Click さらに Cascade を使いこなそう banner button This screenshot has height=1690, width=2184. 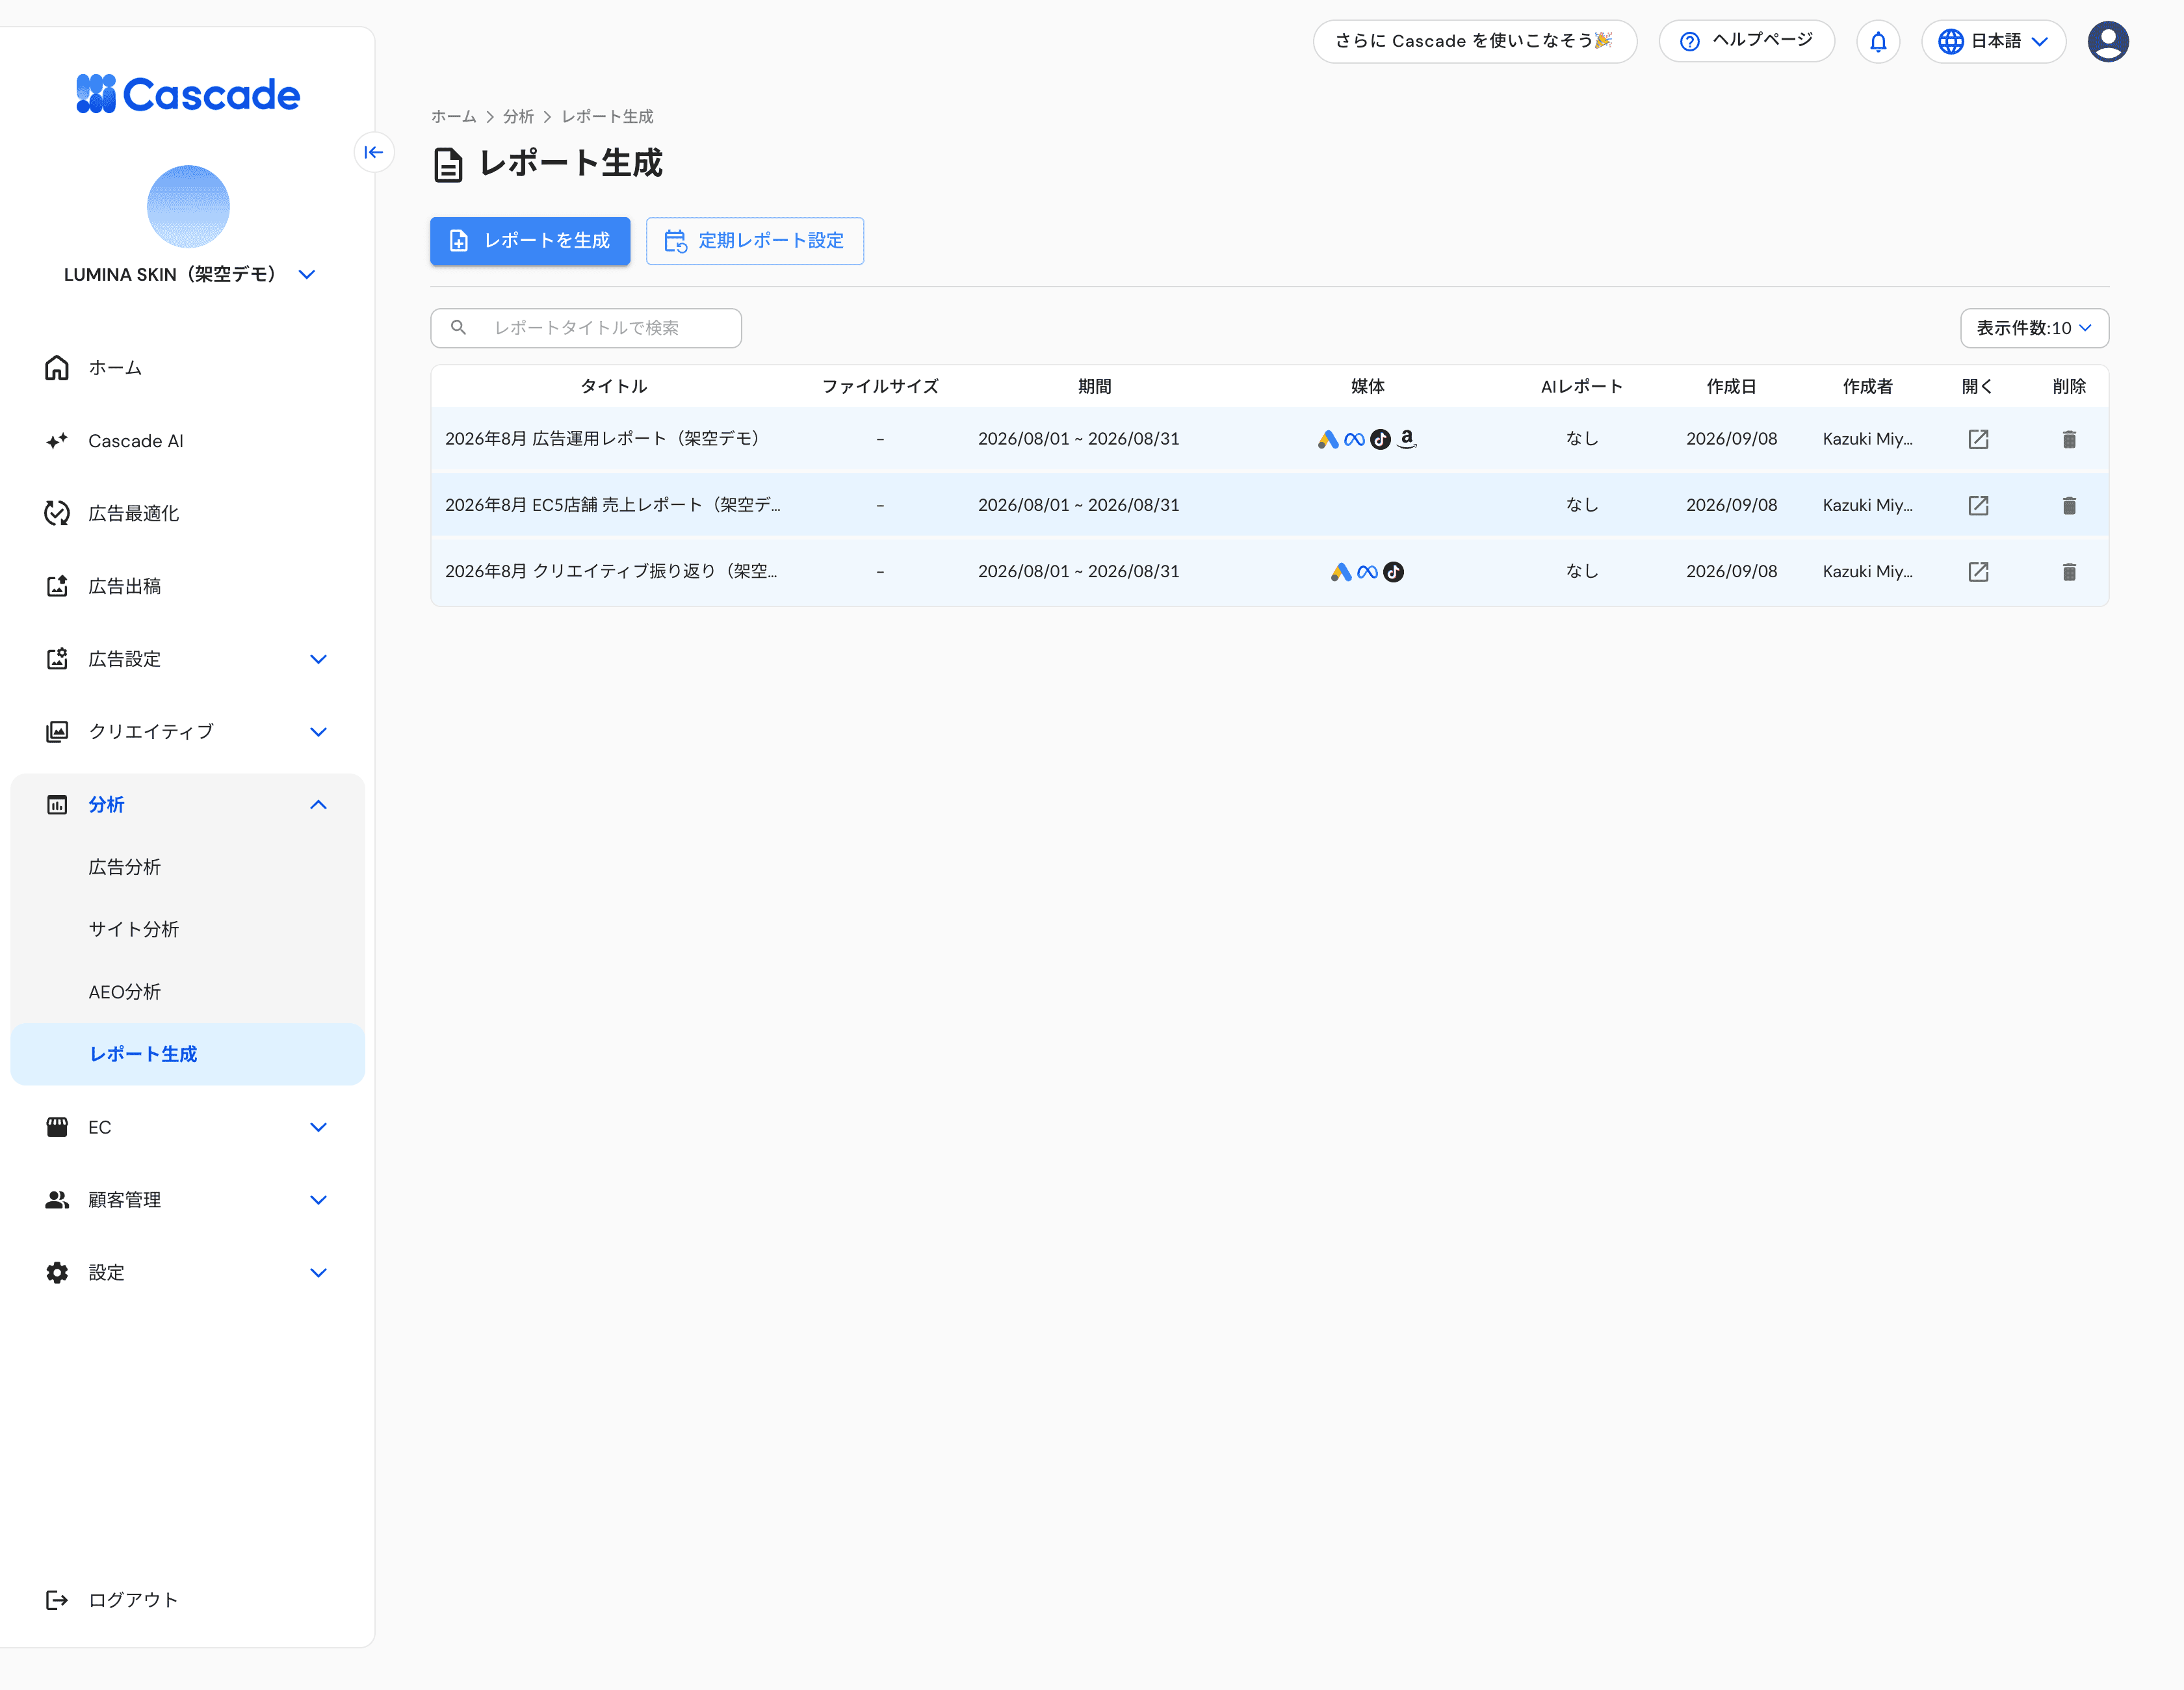[1474, 41]
